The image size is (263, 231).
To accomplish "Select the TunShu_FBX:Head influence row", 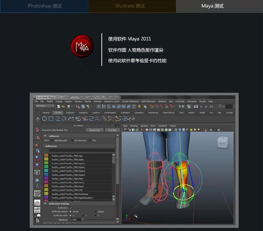I will (x=78, y=186).
